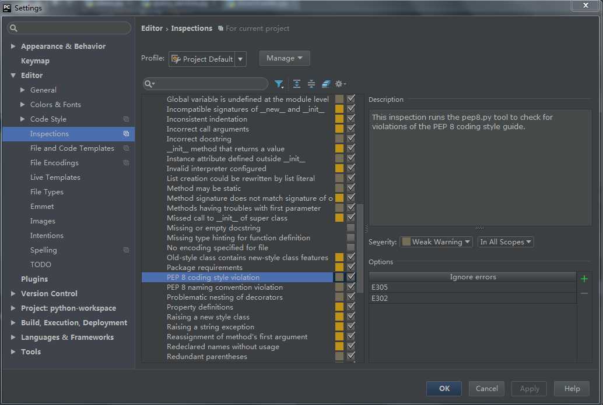Click the Help button
603x405 pixels.
pos(572,389)
